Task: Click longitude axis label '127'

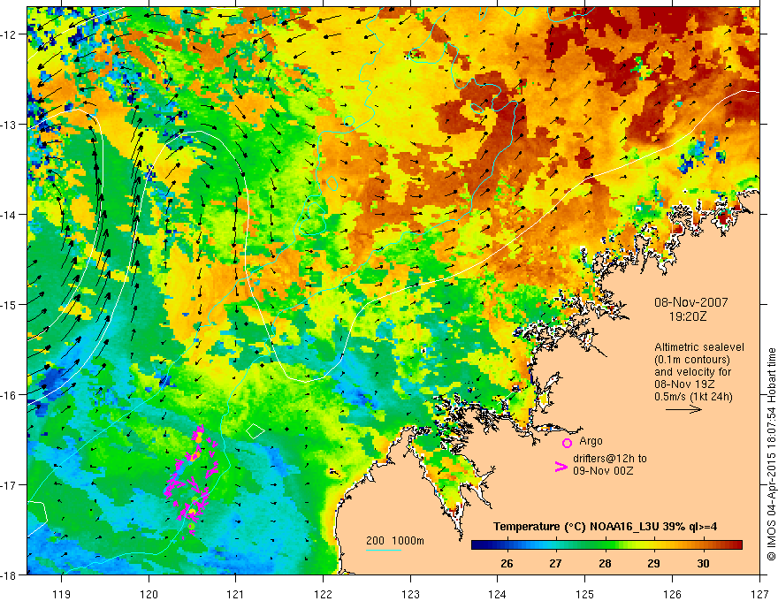Action: click(x=759, y=594)
